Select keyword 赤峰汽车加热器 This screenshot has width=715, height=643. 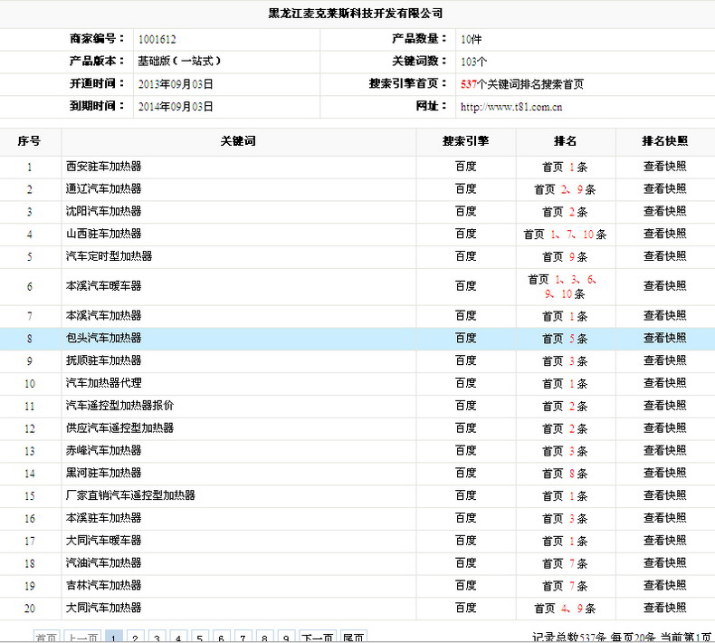coord(103,450)
